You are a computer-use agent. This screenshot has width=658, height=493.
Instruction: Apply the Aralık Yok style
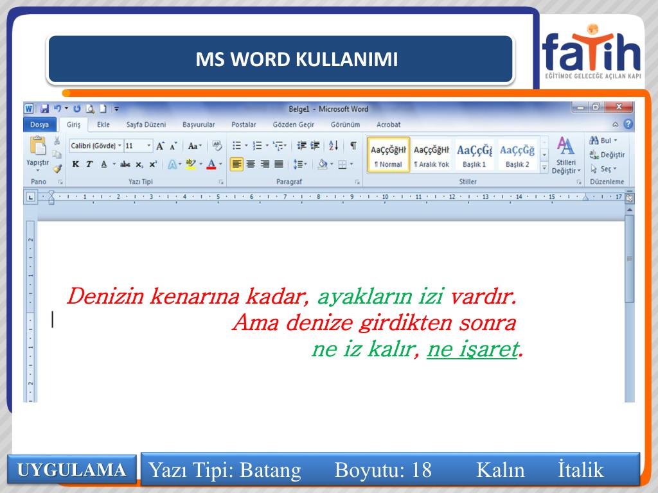click(431, 155)
